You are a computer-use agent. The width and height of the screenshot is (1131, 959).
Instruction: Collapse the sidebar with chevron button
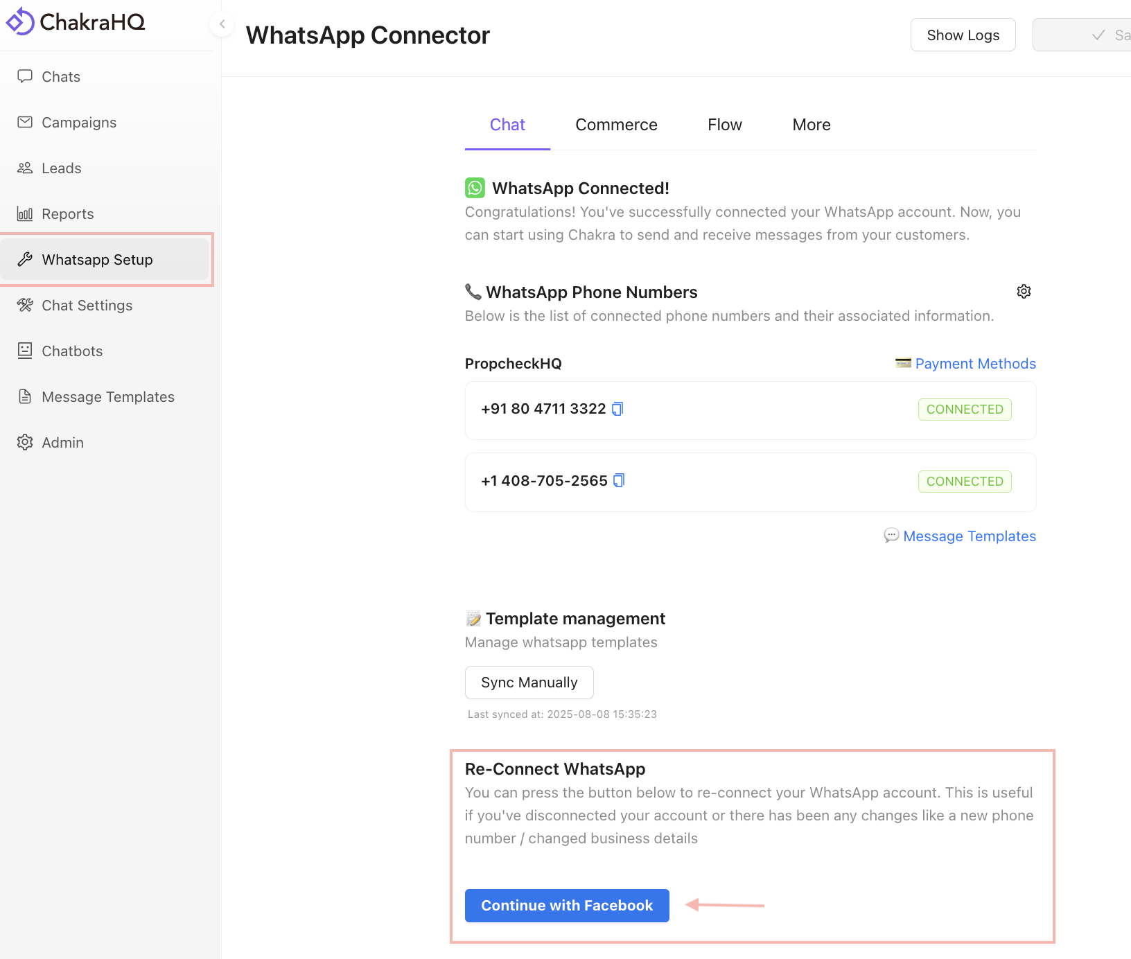(x=222, y=24)
